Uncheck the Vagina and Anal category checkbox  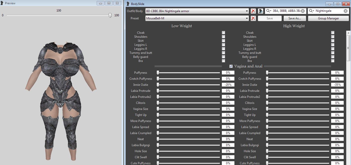pos(231,66)
